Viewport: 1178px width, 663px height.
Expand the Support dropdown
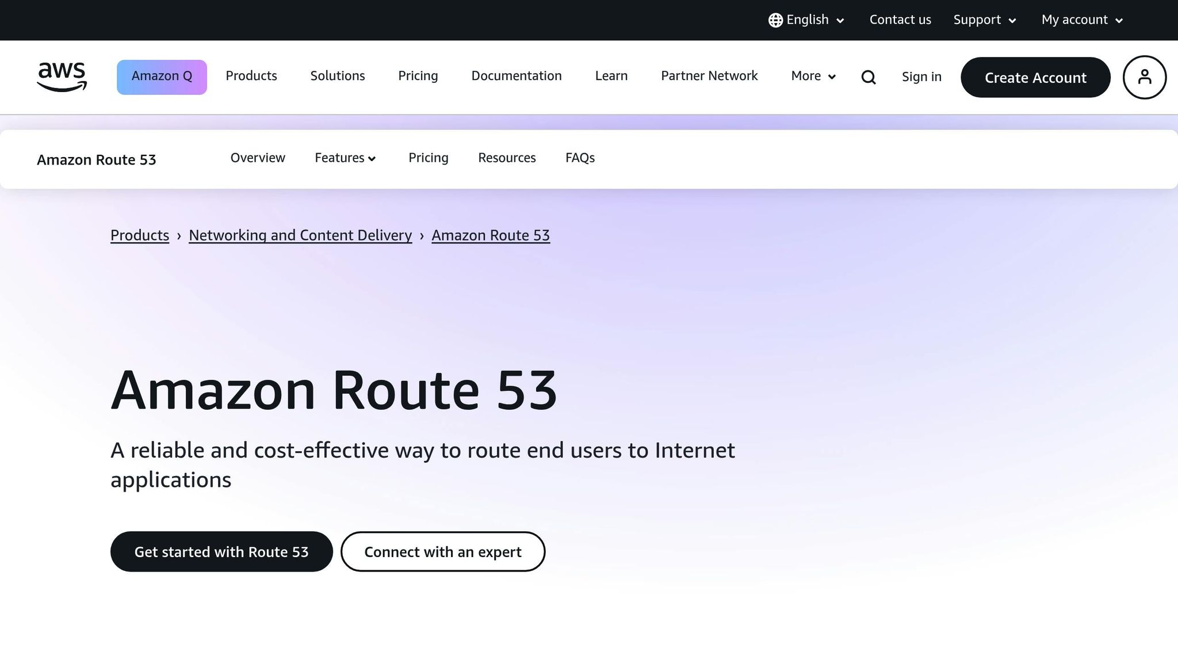pyautogui.click(x=985, y=20)
